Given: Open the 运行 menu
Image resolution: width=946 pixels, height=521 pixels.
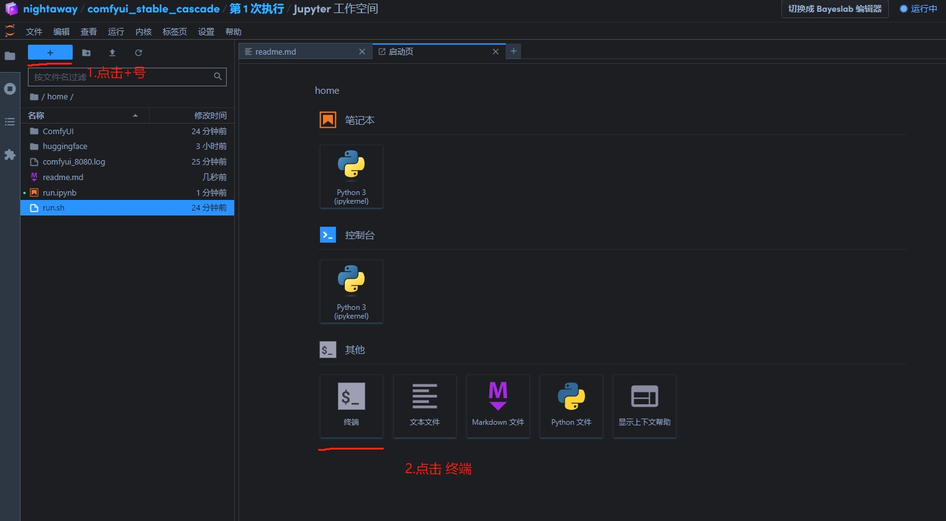Looking at the screenshot, I should coord(116,32).
